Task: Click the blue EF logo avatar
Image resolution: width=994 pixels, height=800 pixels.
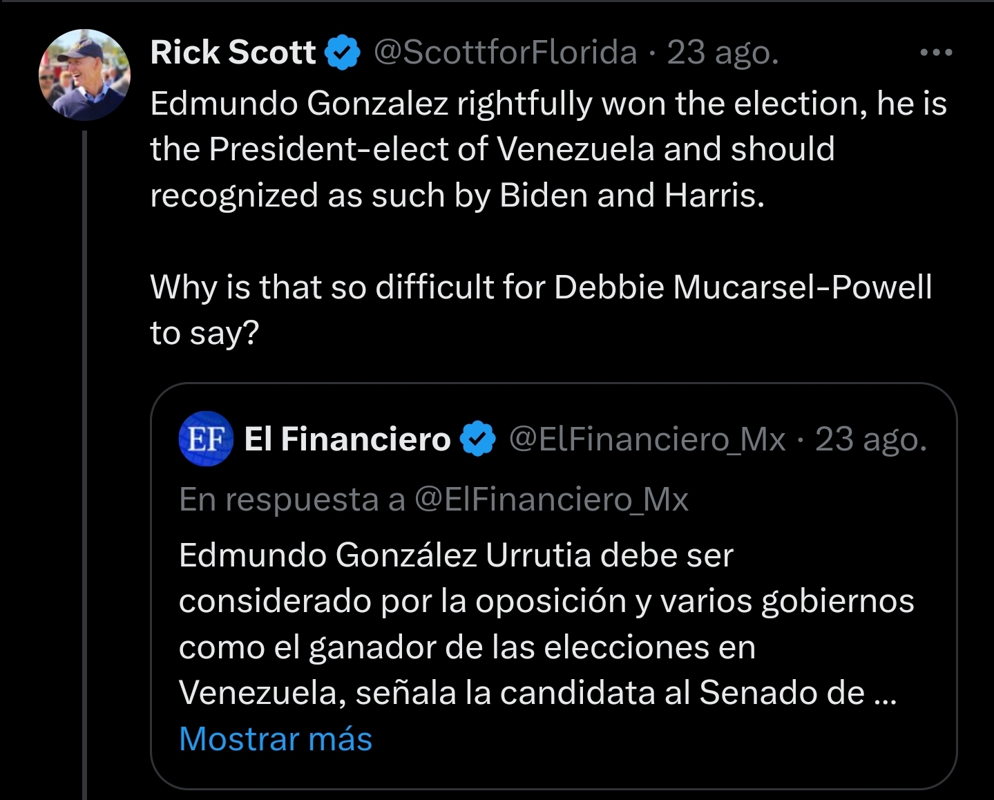Action: pyautogui.click(x=205, y=439)
